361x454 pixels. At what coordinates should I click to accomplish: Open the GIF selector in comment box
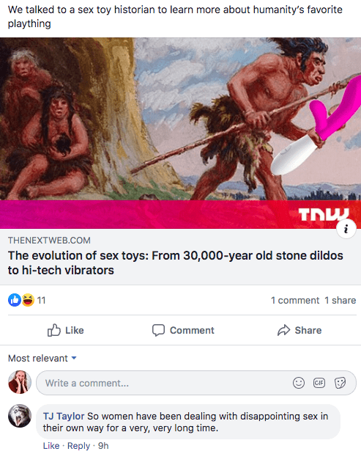(319, 383)
